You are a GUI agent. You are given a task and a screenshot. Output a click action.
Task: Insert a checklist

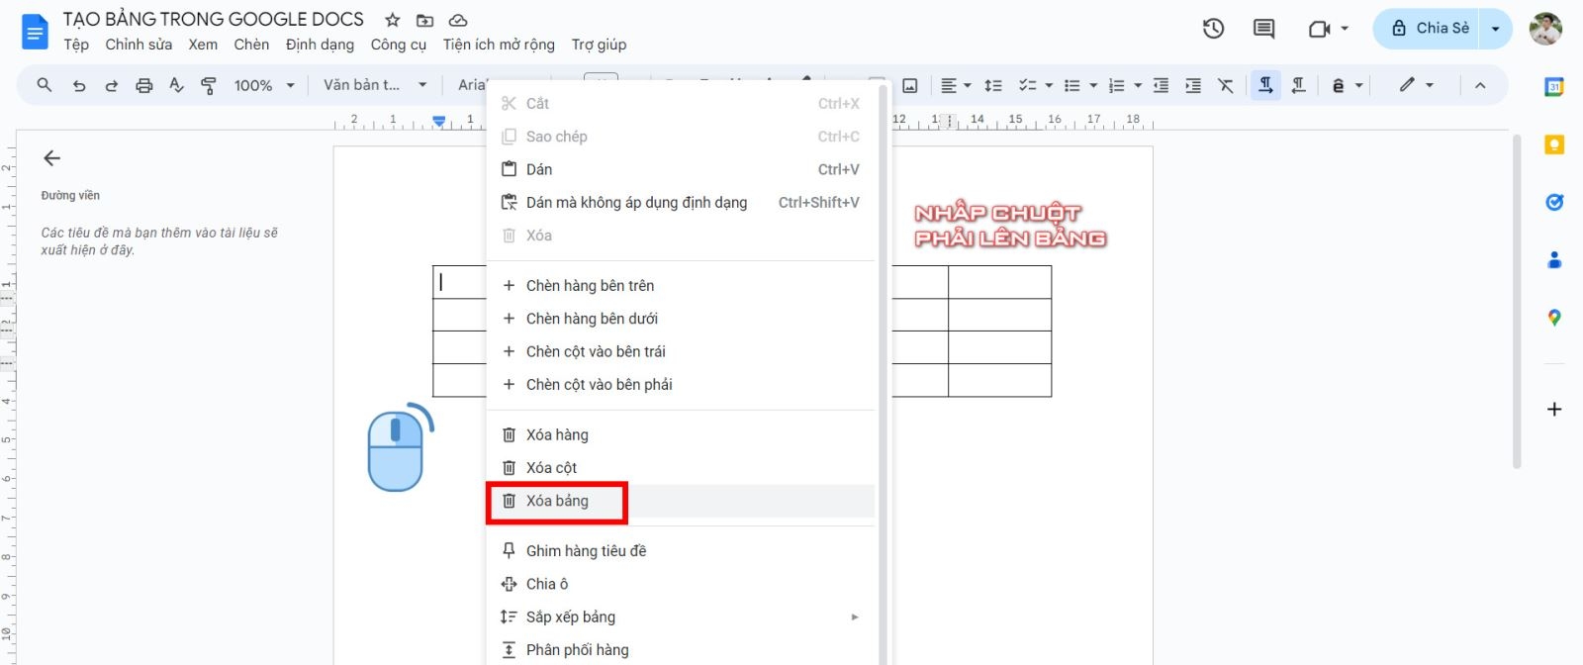(1028, 86)
